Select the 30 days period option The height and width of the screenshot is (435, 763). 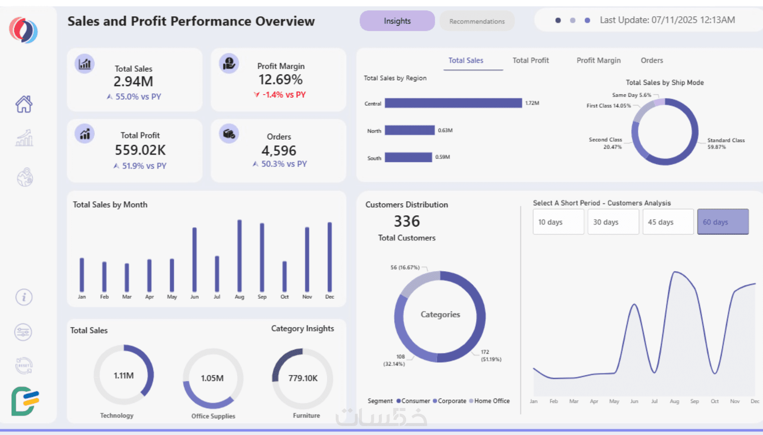(x=613, y=222)
